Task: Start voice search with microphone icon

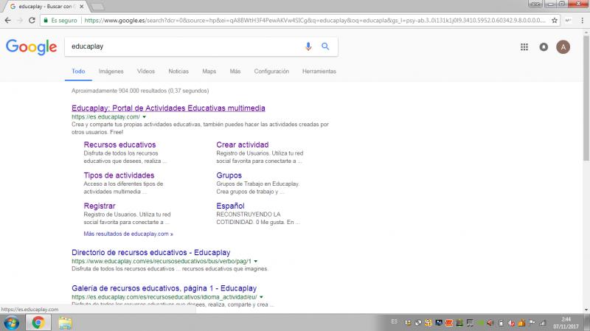Action: click(308, 46)
